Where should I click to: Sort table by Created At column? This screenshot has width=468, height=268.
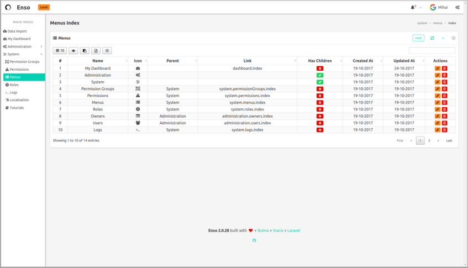tap(363, 61)
